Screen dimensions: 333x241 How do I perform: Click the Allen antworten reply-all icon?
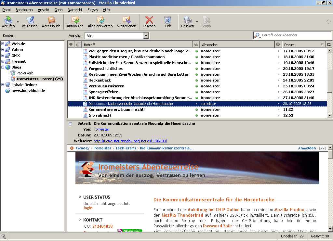[x=100, y=20]
